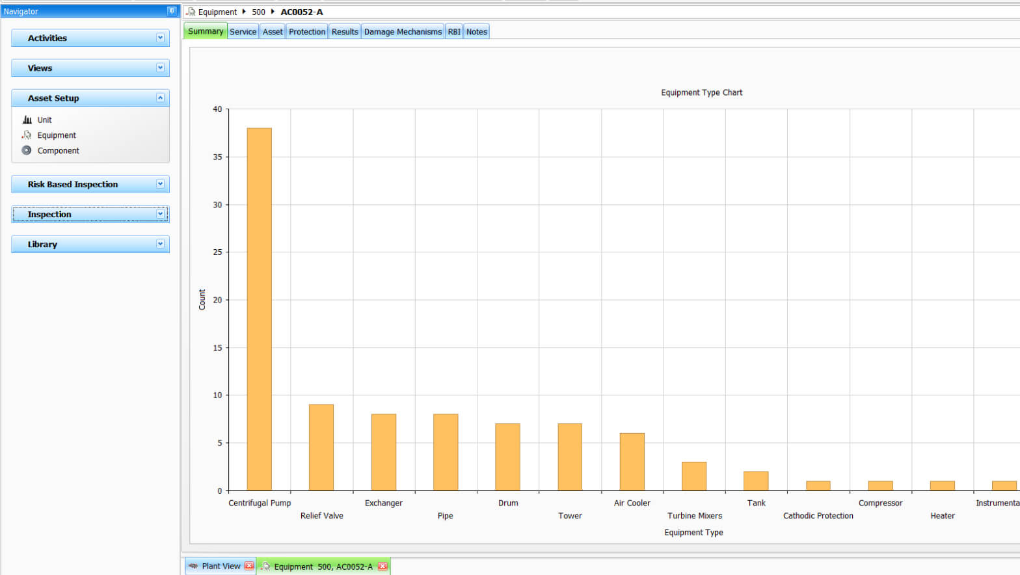Click the Relief Valve bar

tap(321, 448)
